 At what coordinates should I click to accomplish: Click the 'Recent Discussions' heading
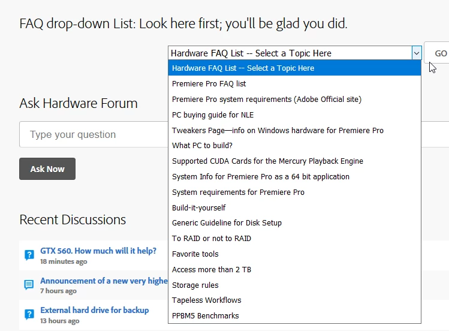tap(73, 219)
